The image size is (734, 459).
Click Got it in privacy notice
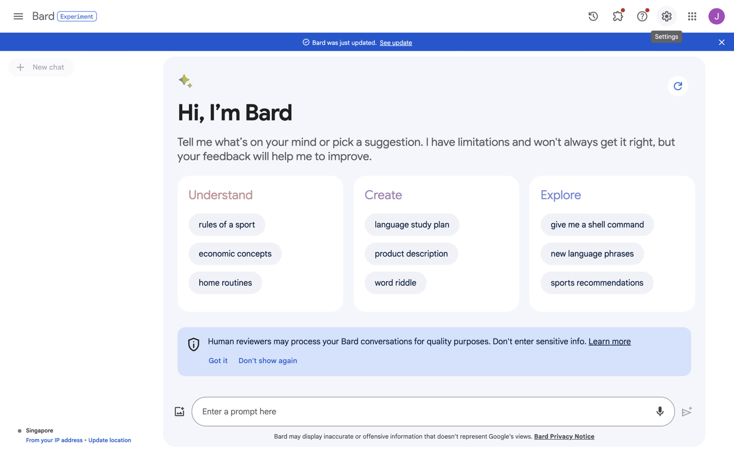click(218, 361)
